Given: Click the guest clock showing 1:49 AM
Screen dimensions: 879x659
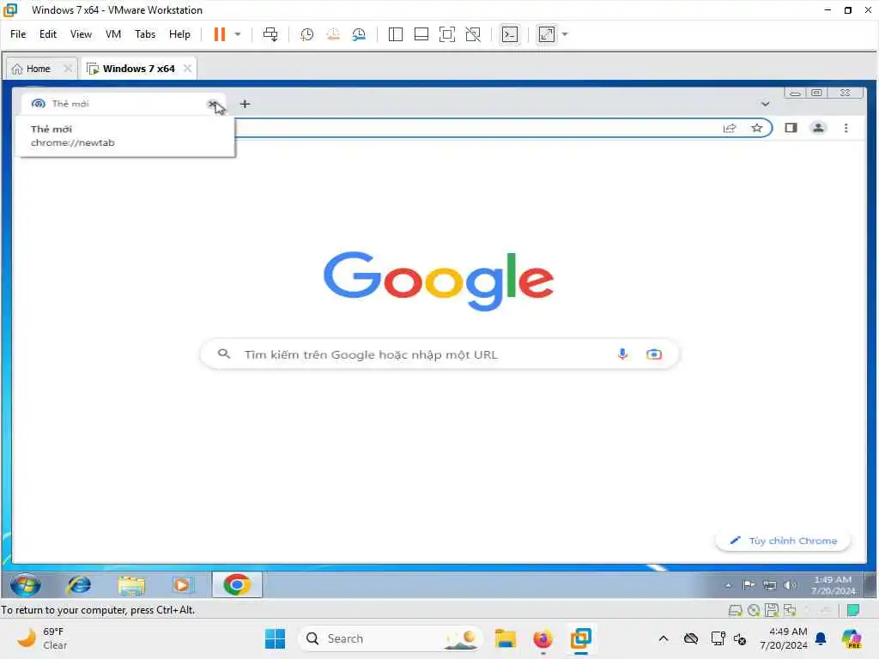Looking at the screenshot, I should [x=833, y=585].
